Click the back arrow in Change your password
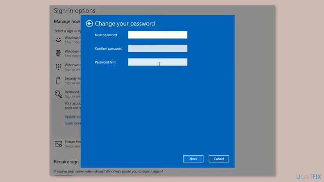 [x=89, y=23]
